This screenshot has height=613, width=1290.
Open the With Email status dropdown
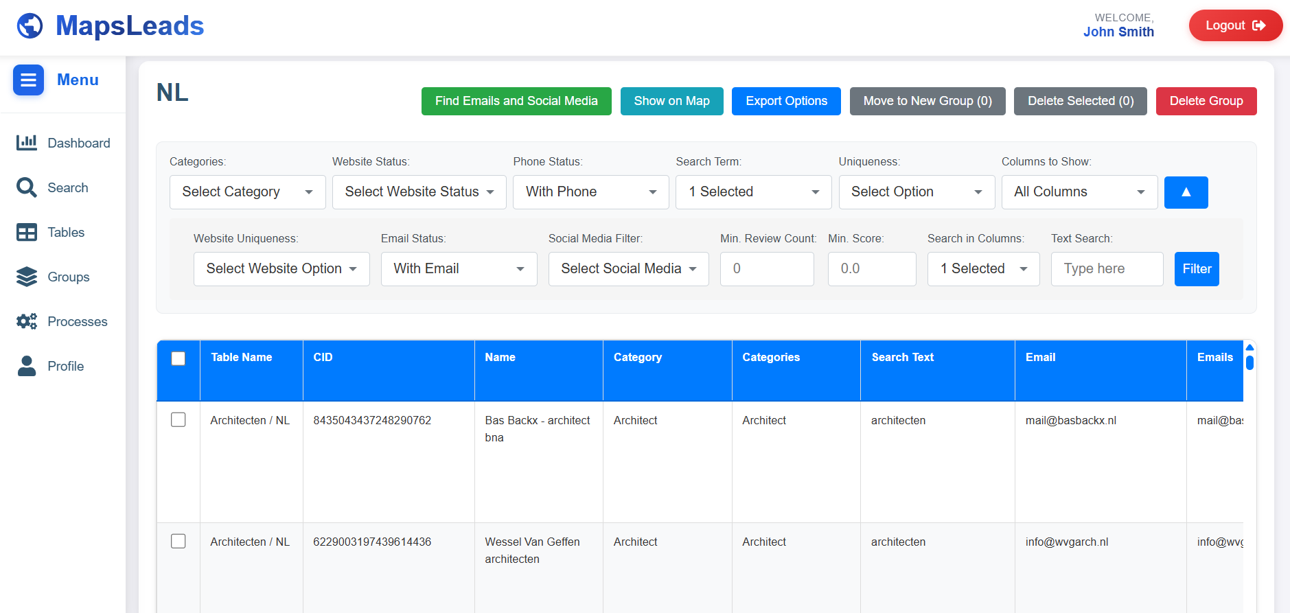click(459, 269)
